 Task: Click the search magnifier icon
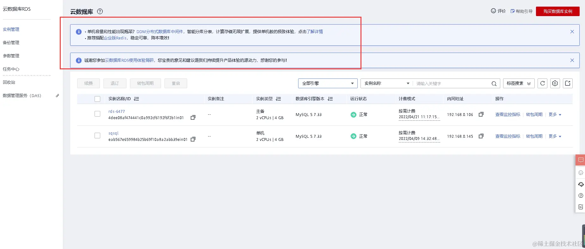pos(494,84)
